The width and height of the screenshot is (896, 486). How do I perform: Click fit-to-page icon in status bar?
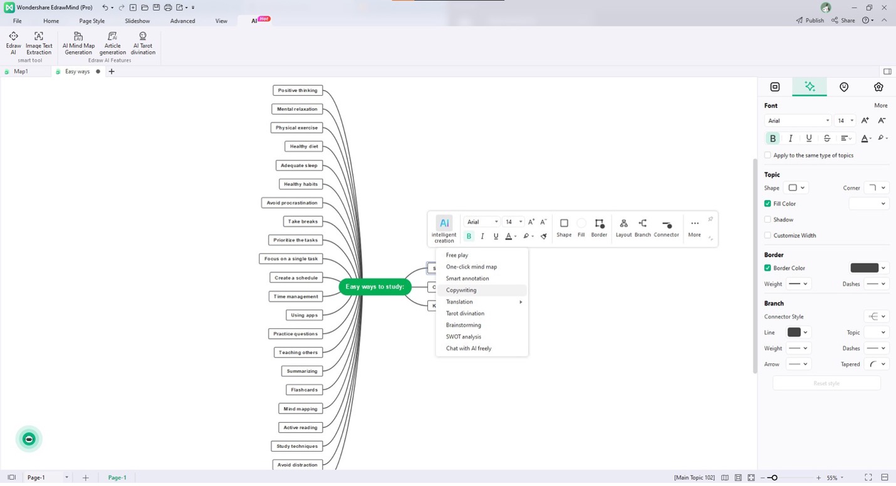click(751, 478)
